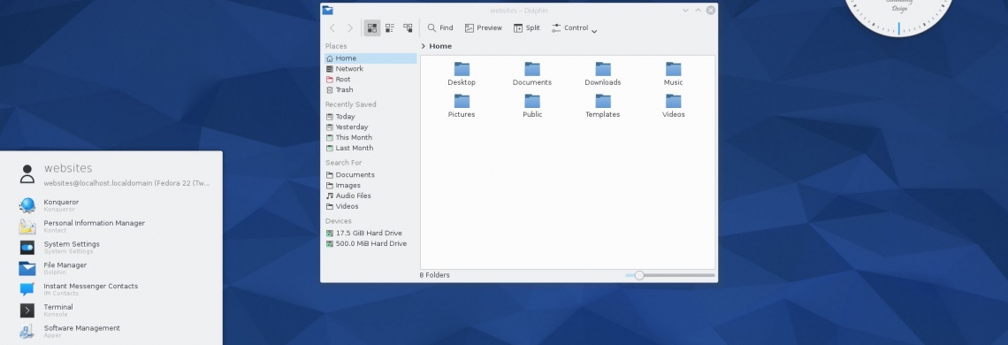Open Find in Dolphin toolbar
Screen dimensions: 1008x345
[x=440, y=28]
